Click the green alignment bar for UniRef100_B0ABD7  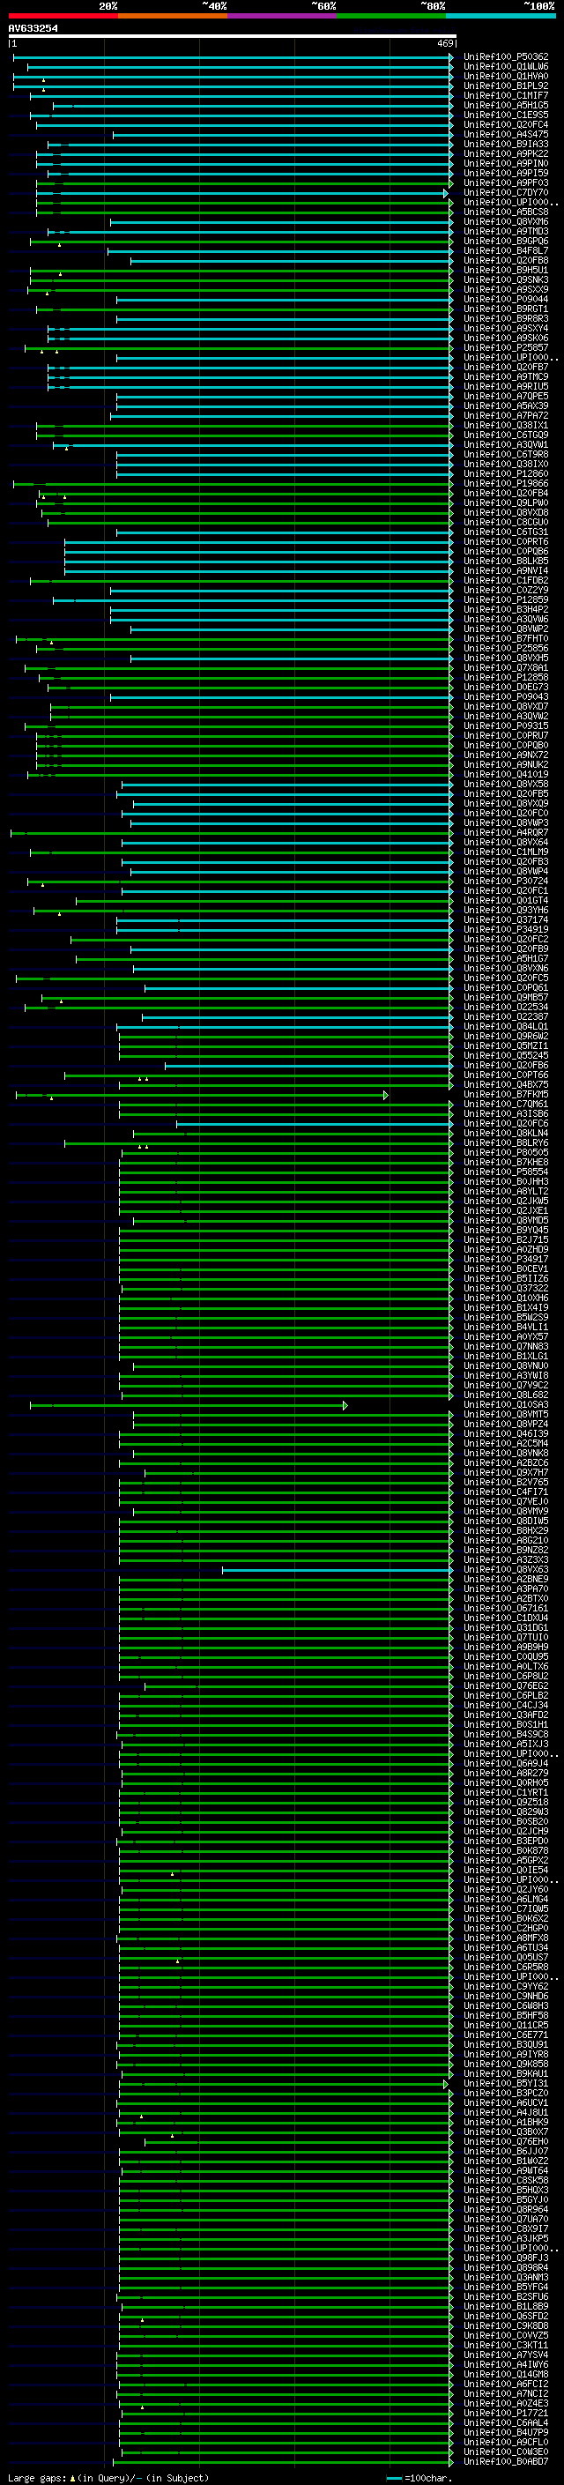[x=286, y=2462]
